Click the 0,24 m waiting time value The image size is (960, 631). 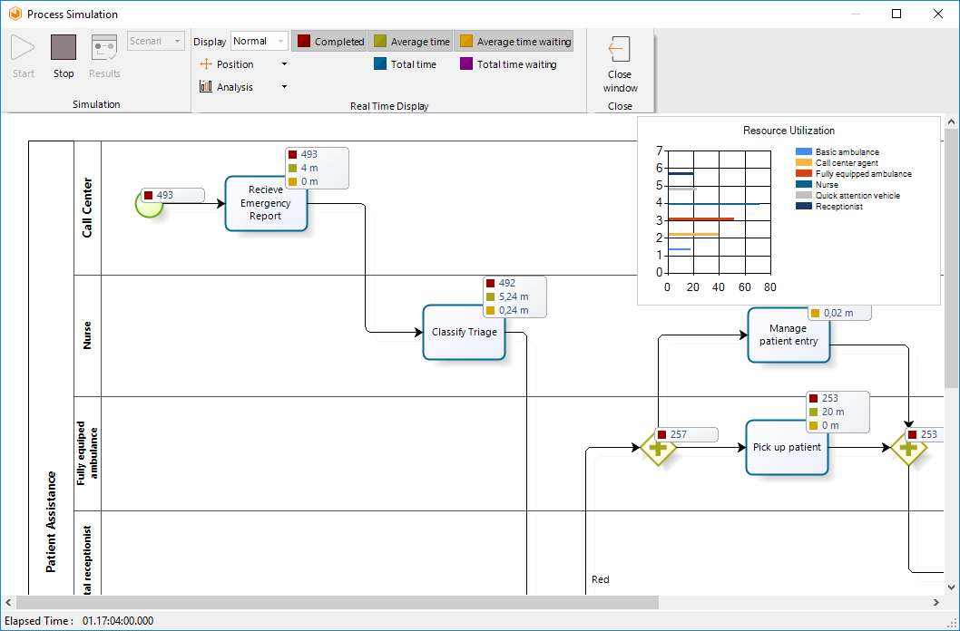pyautogui.click(x=514, y=310)
